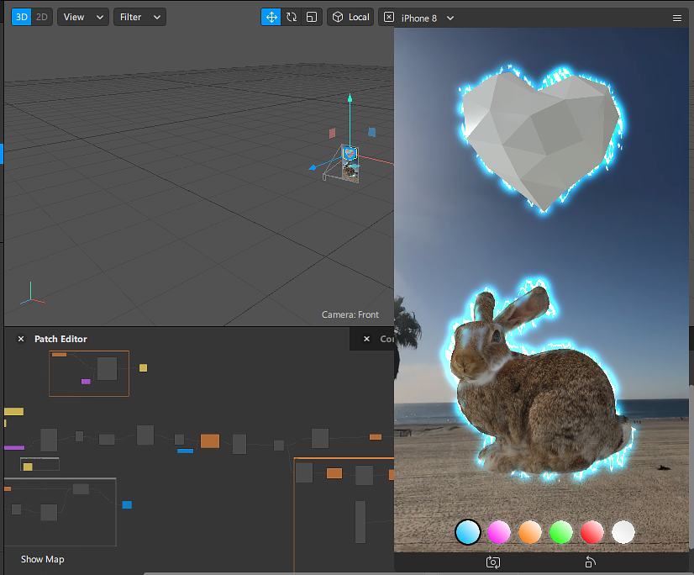Click the rotate device icon under the simulator
694x575 pixels.
click(x=590, y=562)
